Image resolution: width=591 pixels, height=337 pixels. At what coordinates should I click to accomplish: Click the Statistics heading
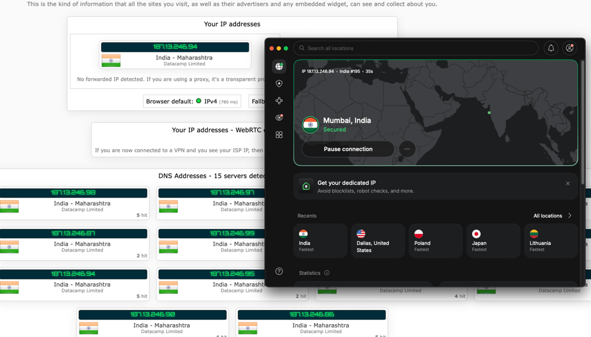pos(309,273)
